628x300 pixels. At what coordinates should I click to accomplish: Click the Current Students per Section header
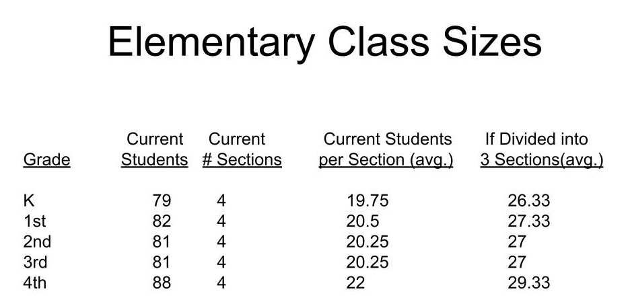point(387,150)
